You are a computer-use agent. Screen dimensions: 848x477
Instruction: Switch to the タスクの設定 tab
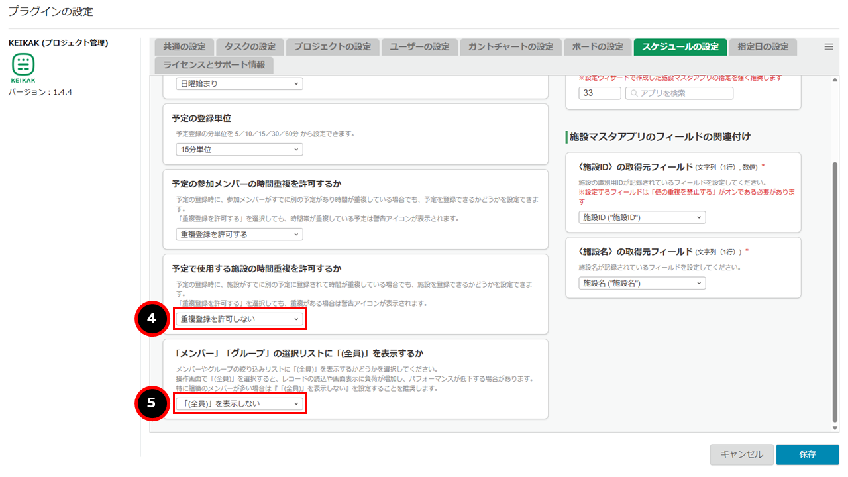250,47
